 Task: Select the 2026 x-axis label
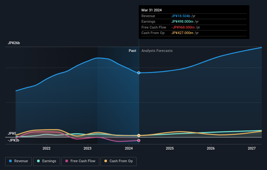click(211, 148)
